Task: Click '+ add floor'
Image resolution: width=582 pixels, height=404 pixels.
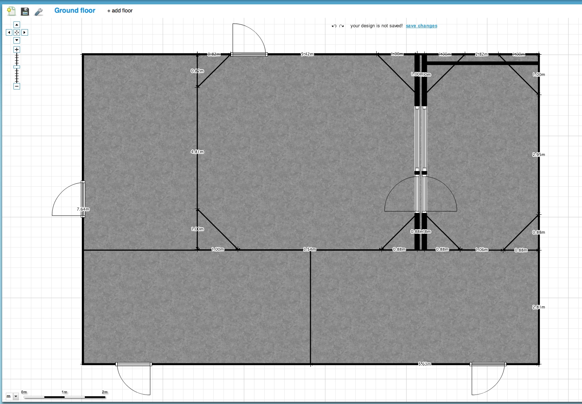Action: tap(120, 11)
